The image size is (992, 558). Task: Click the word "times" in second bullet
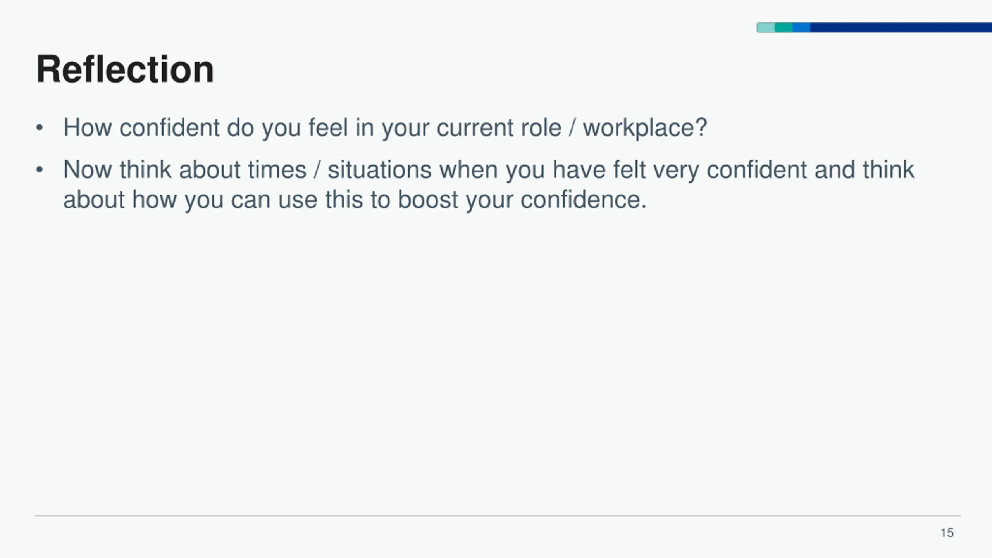coord(277,170)
